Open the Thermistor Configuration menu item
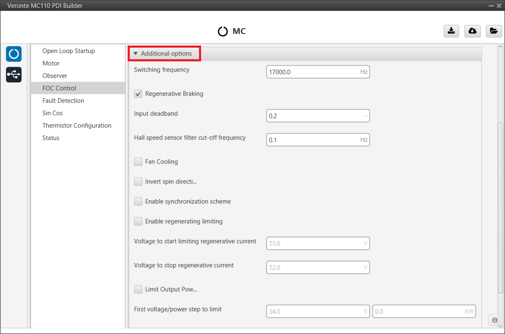 click(x=77, y=126)
